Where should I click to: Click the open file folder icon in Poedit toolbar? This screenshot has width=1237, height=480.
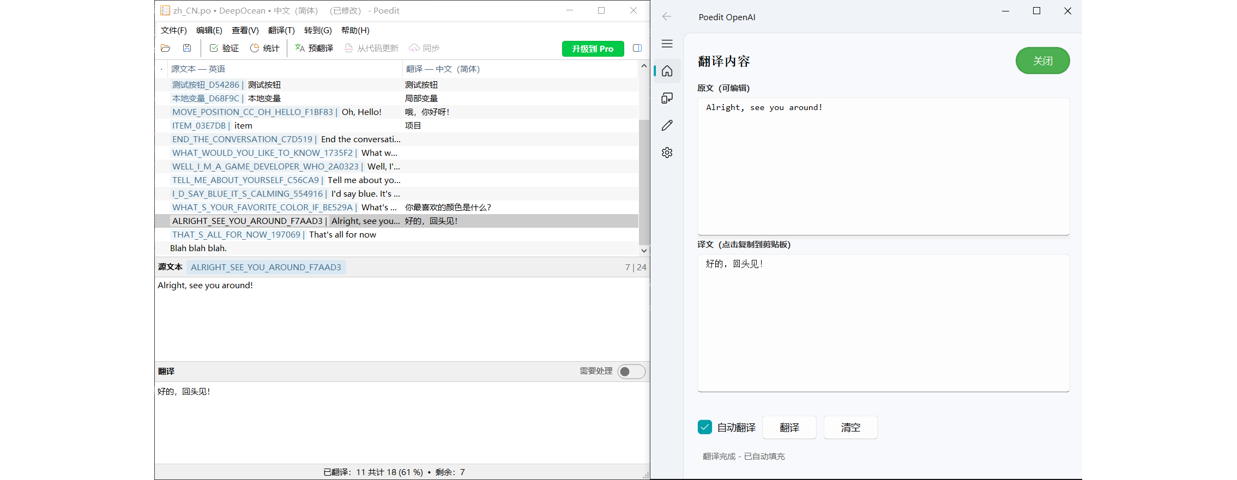pos(166,48)
